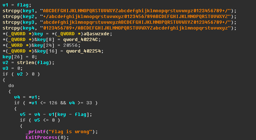The width and height of the screenshot is (256, 140).
Task: Select v3 in 'v3 = 0' line
Action: tap(5, 68)
